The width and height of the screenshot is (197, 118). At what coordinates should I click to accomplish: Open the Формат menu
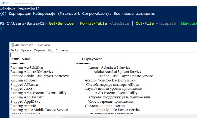click(x=39, y=50)
